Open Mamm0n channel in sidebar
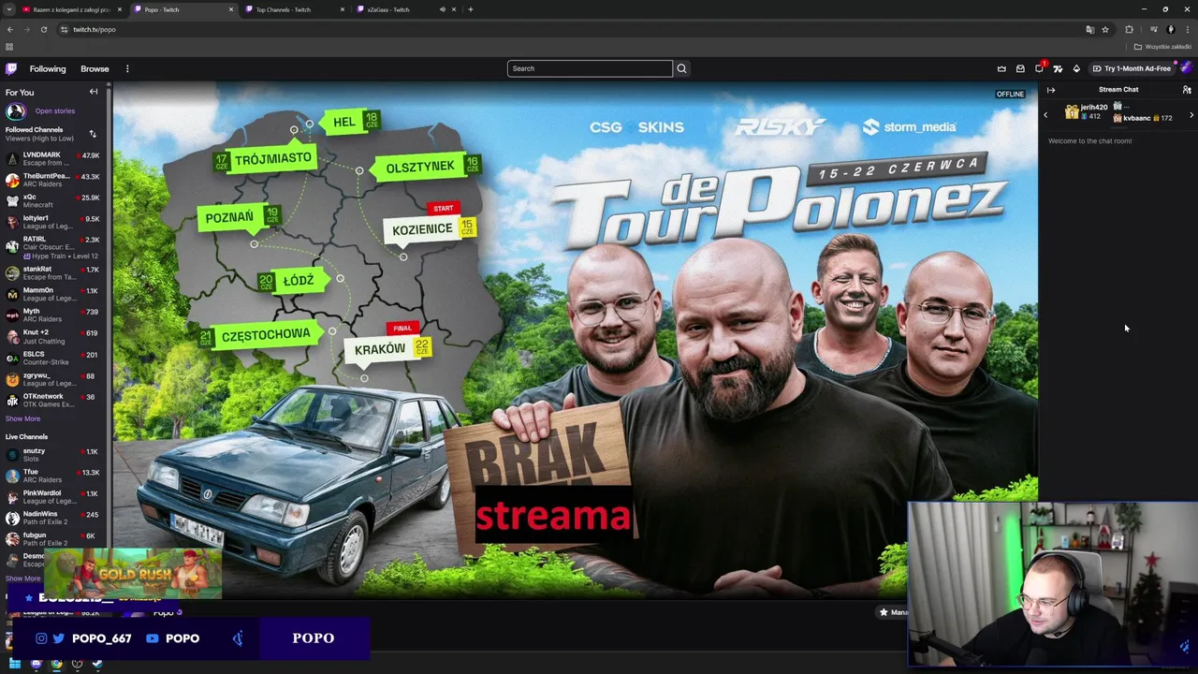Image resolution: width=1198 pixels, height=674 pixels. click(x=53, y=294)
